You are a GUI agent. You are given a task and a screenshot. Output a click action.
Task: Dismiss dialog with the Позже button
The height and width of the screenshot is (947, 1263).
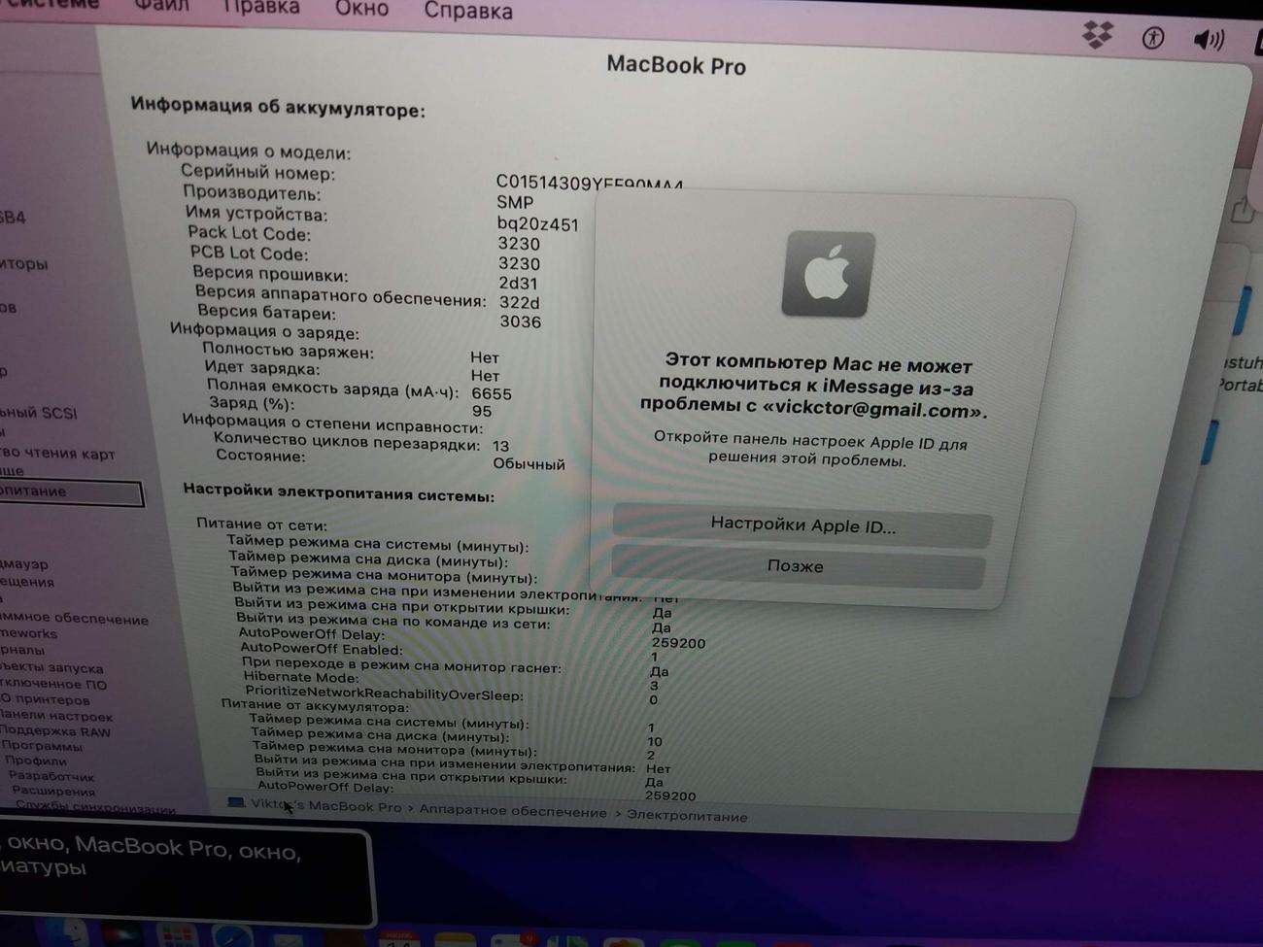(797, 567)
